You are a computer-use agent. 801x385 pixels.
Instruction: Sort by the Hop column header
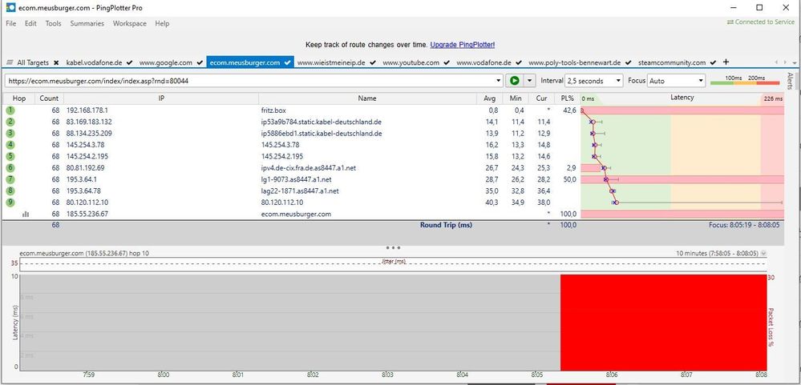pos(19,98)
